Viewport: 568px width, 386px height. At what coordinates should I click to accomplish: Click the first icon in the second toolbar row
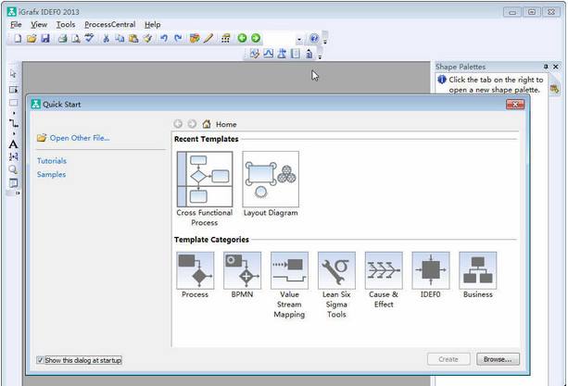pyautogui.click(x=255, y=54)
